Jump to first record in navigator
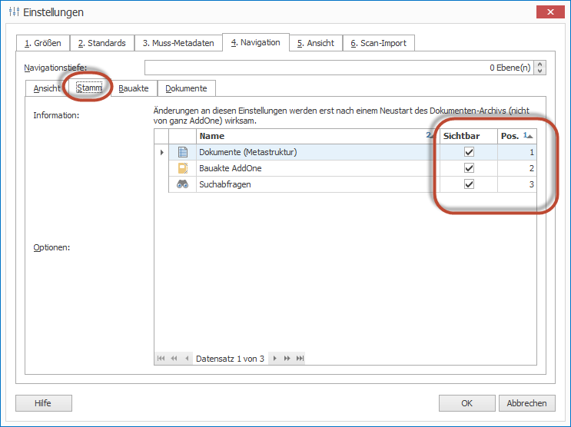571x427 pixels. (161, 359)
